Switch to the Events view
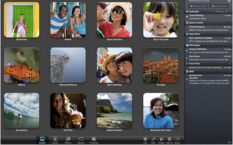Image resolution: width=233 pixels, height=145 pixels. [x=42, y=140]
